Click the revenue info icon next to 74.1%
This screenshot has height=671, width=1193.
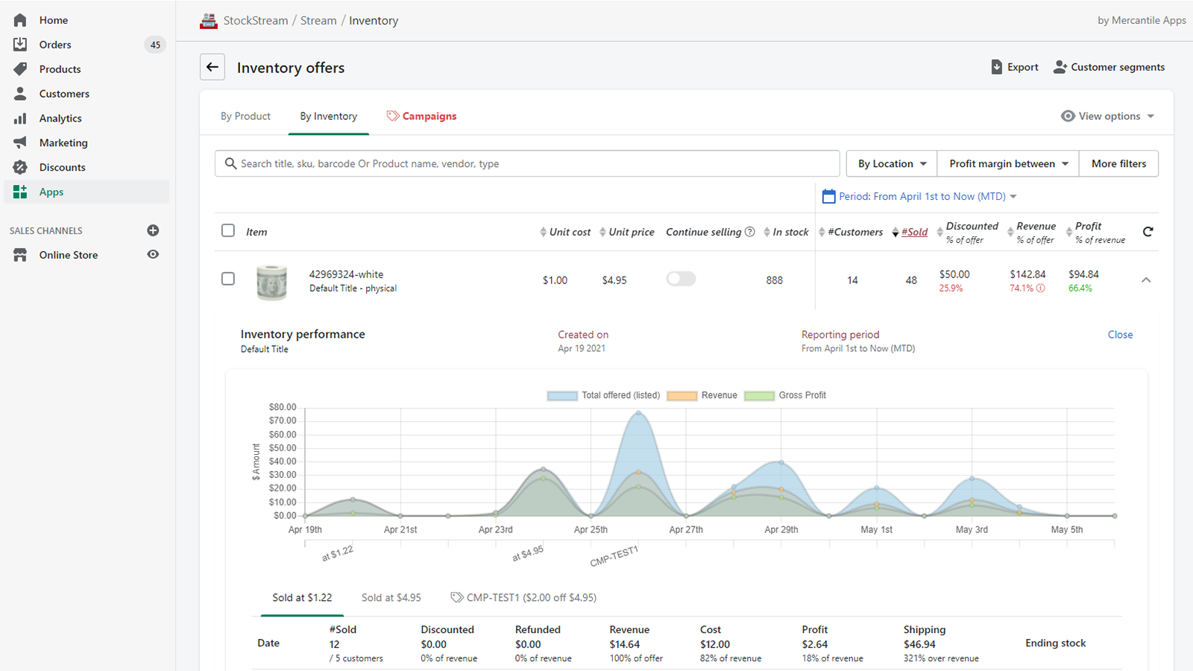tap(1041, 289)
